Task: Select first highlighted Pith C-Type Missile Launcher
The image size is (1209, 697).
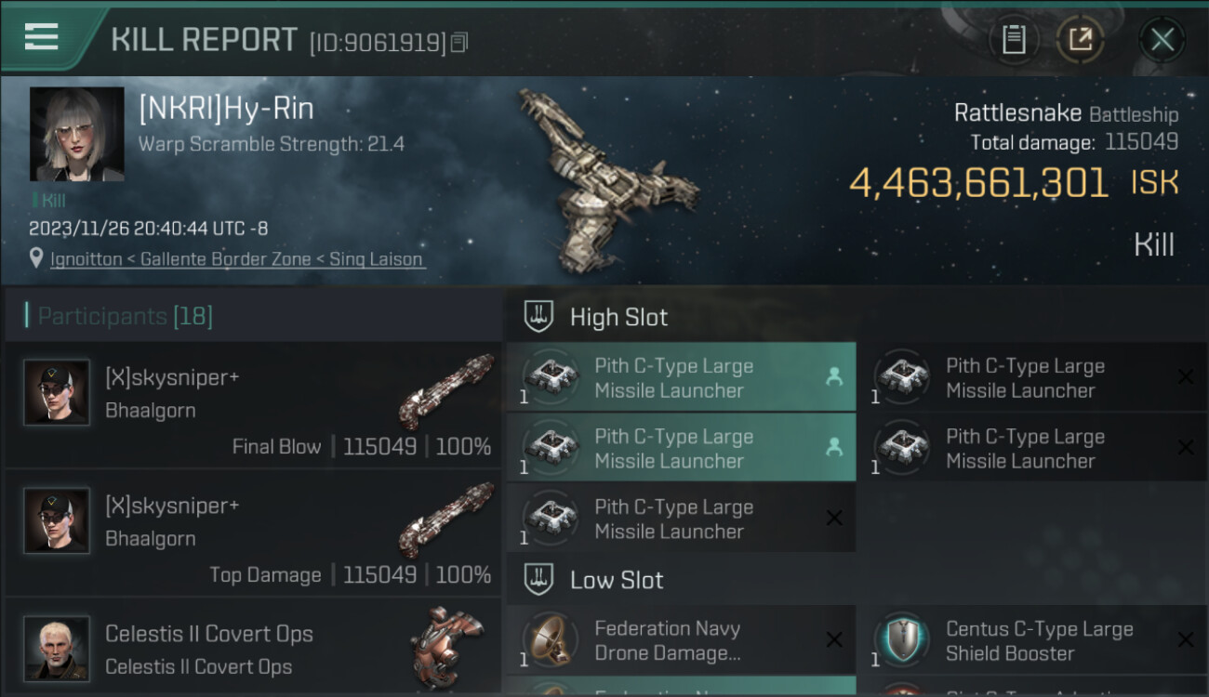Action: pyautogui.click(x=681, y=378)
